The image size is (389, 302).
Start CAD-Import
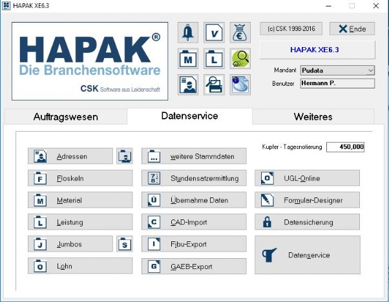click(194, 222)
